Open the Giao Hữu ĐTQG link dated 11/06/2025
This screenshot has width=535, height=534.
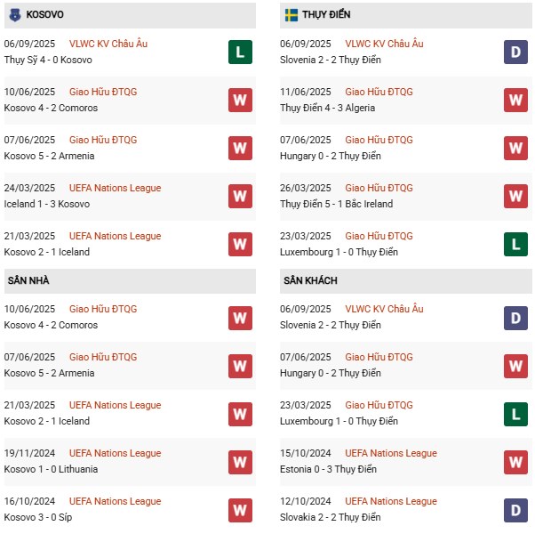[x=379, y=92]
